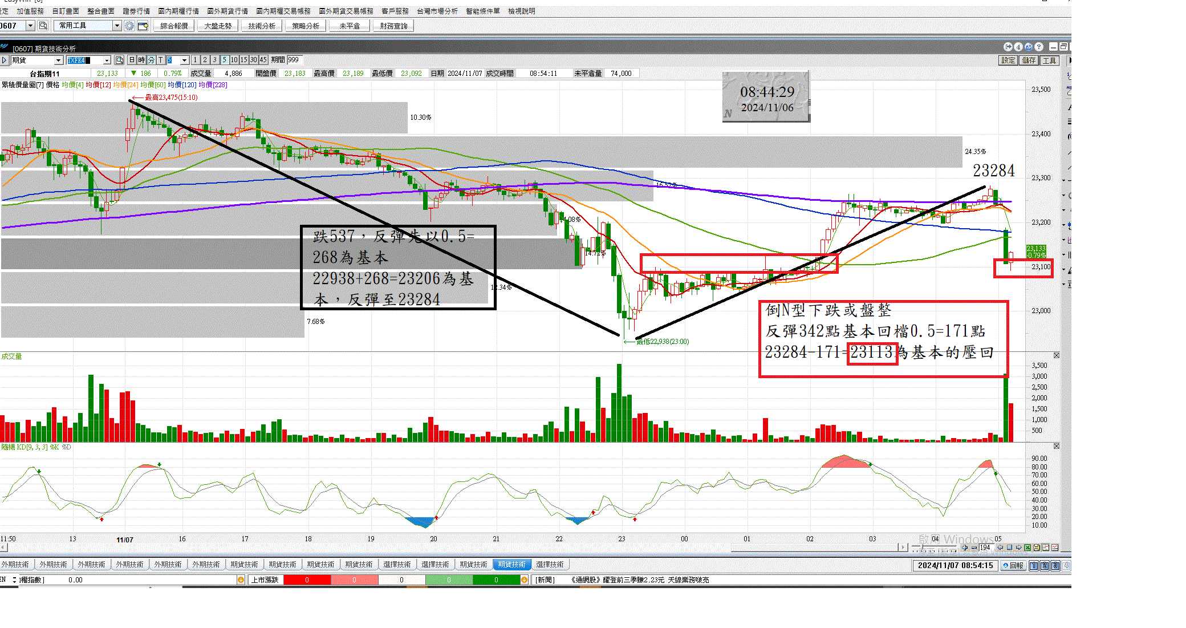The width and height of the screenshot is (1186, 628).
Task: Select the 日 daily period toggle
Action: 132,60
